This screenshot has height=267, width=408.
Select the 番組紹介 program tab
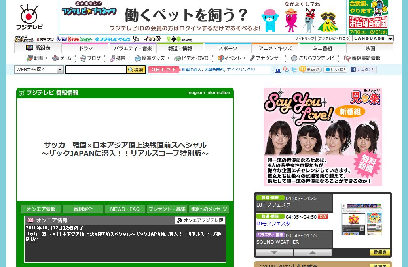83,209
